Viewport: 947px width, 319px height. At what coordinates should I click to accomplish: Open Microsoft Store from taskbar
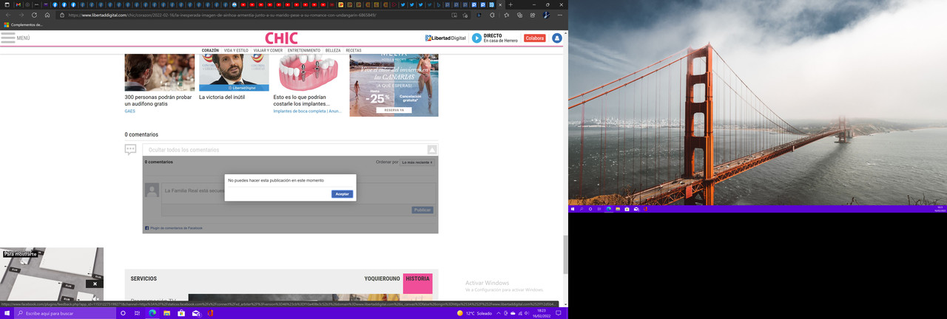181,313
